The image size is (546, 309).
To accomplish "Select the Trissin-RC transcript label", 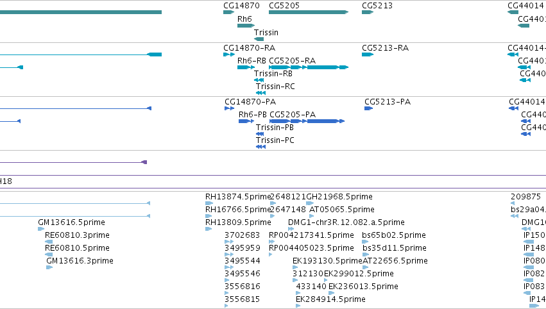I will point(275,87).
